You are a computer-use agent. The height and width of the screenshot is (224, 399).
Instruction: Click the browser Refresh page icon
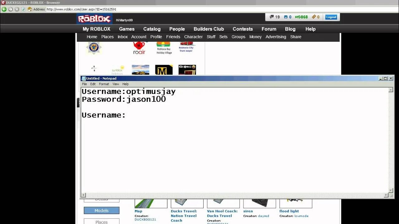tap(23, 9)
